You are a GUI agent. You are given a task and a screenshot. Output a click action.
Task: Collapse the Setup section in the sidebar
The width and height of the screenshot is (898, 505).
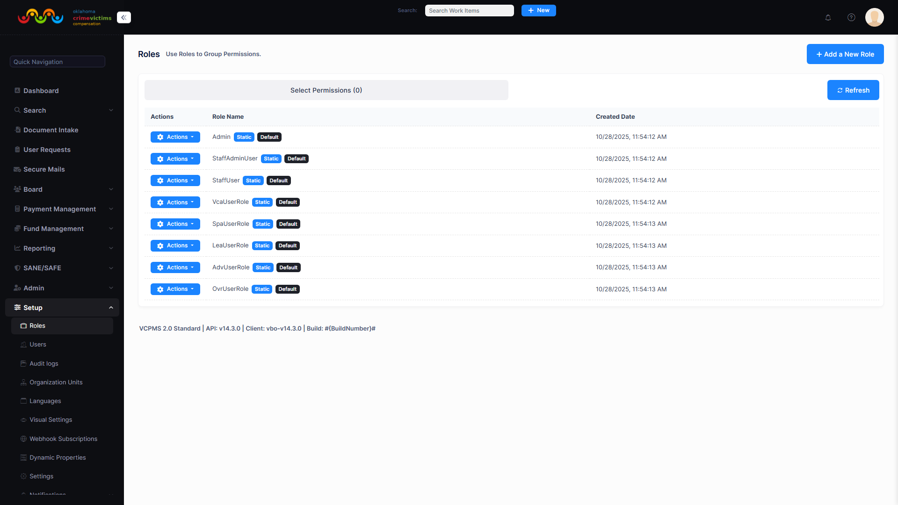coord(111,307)
